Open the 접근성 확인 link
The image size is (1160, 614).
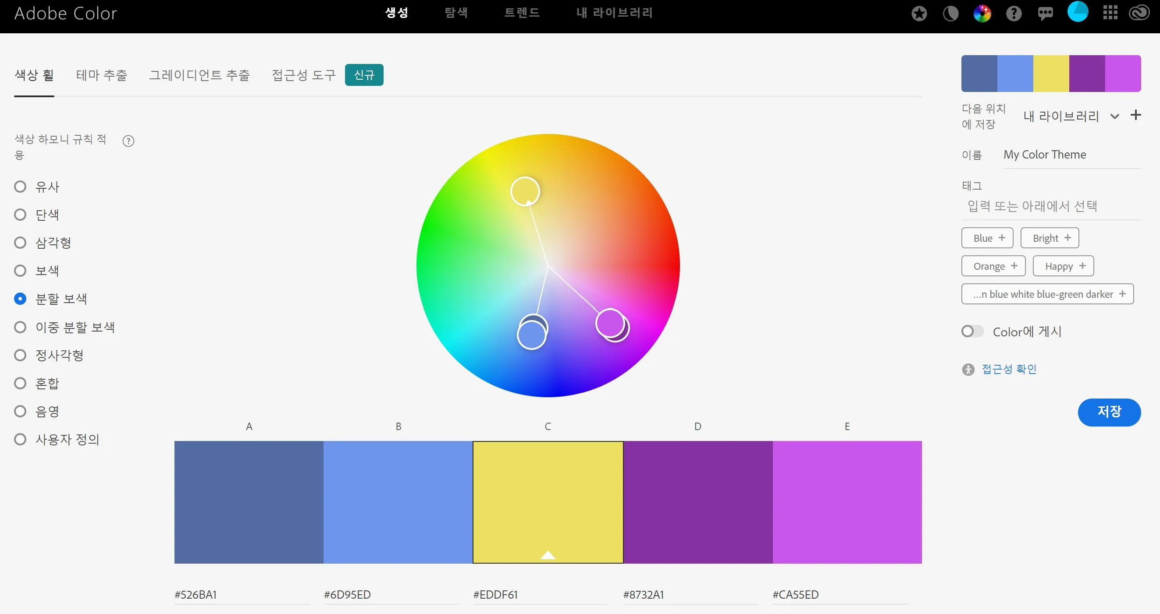coord(1009,369)
